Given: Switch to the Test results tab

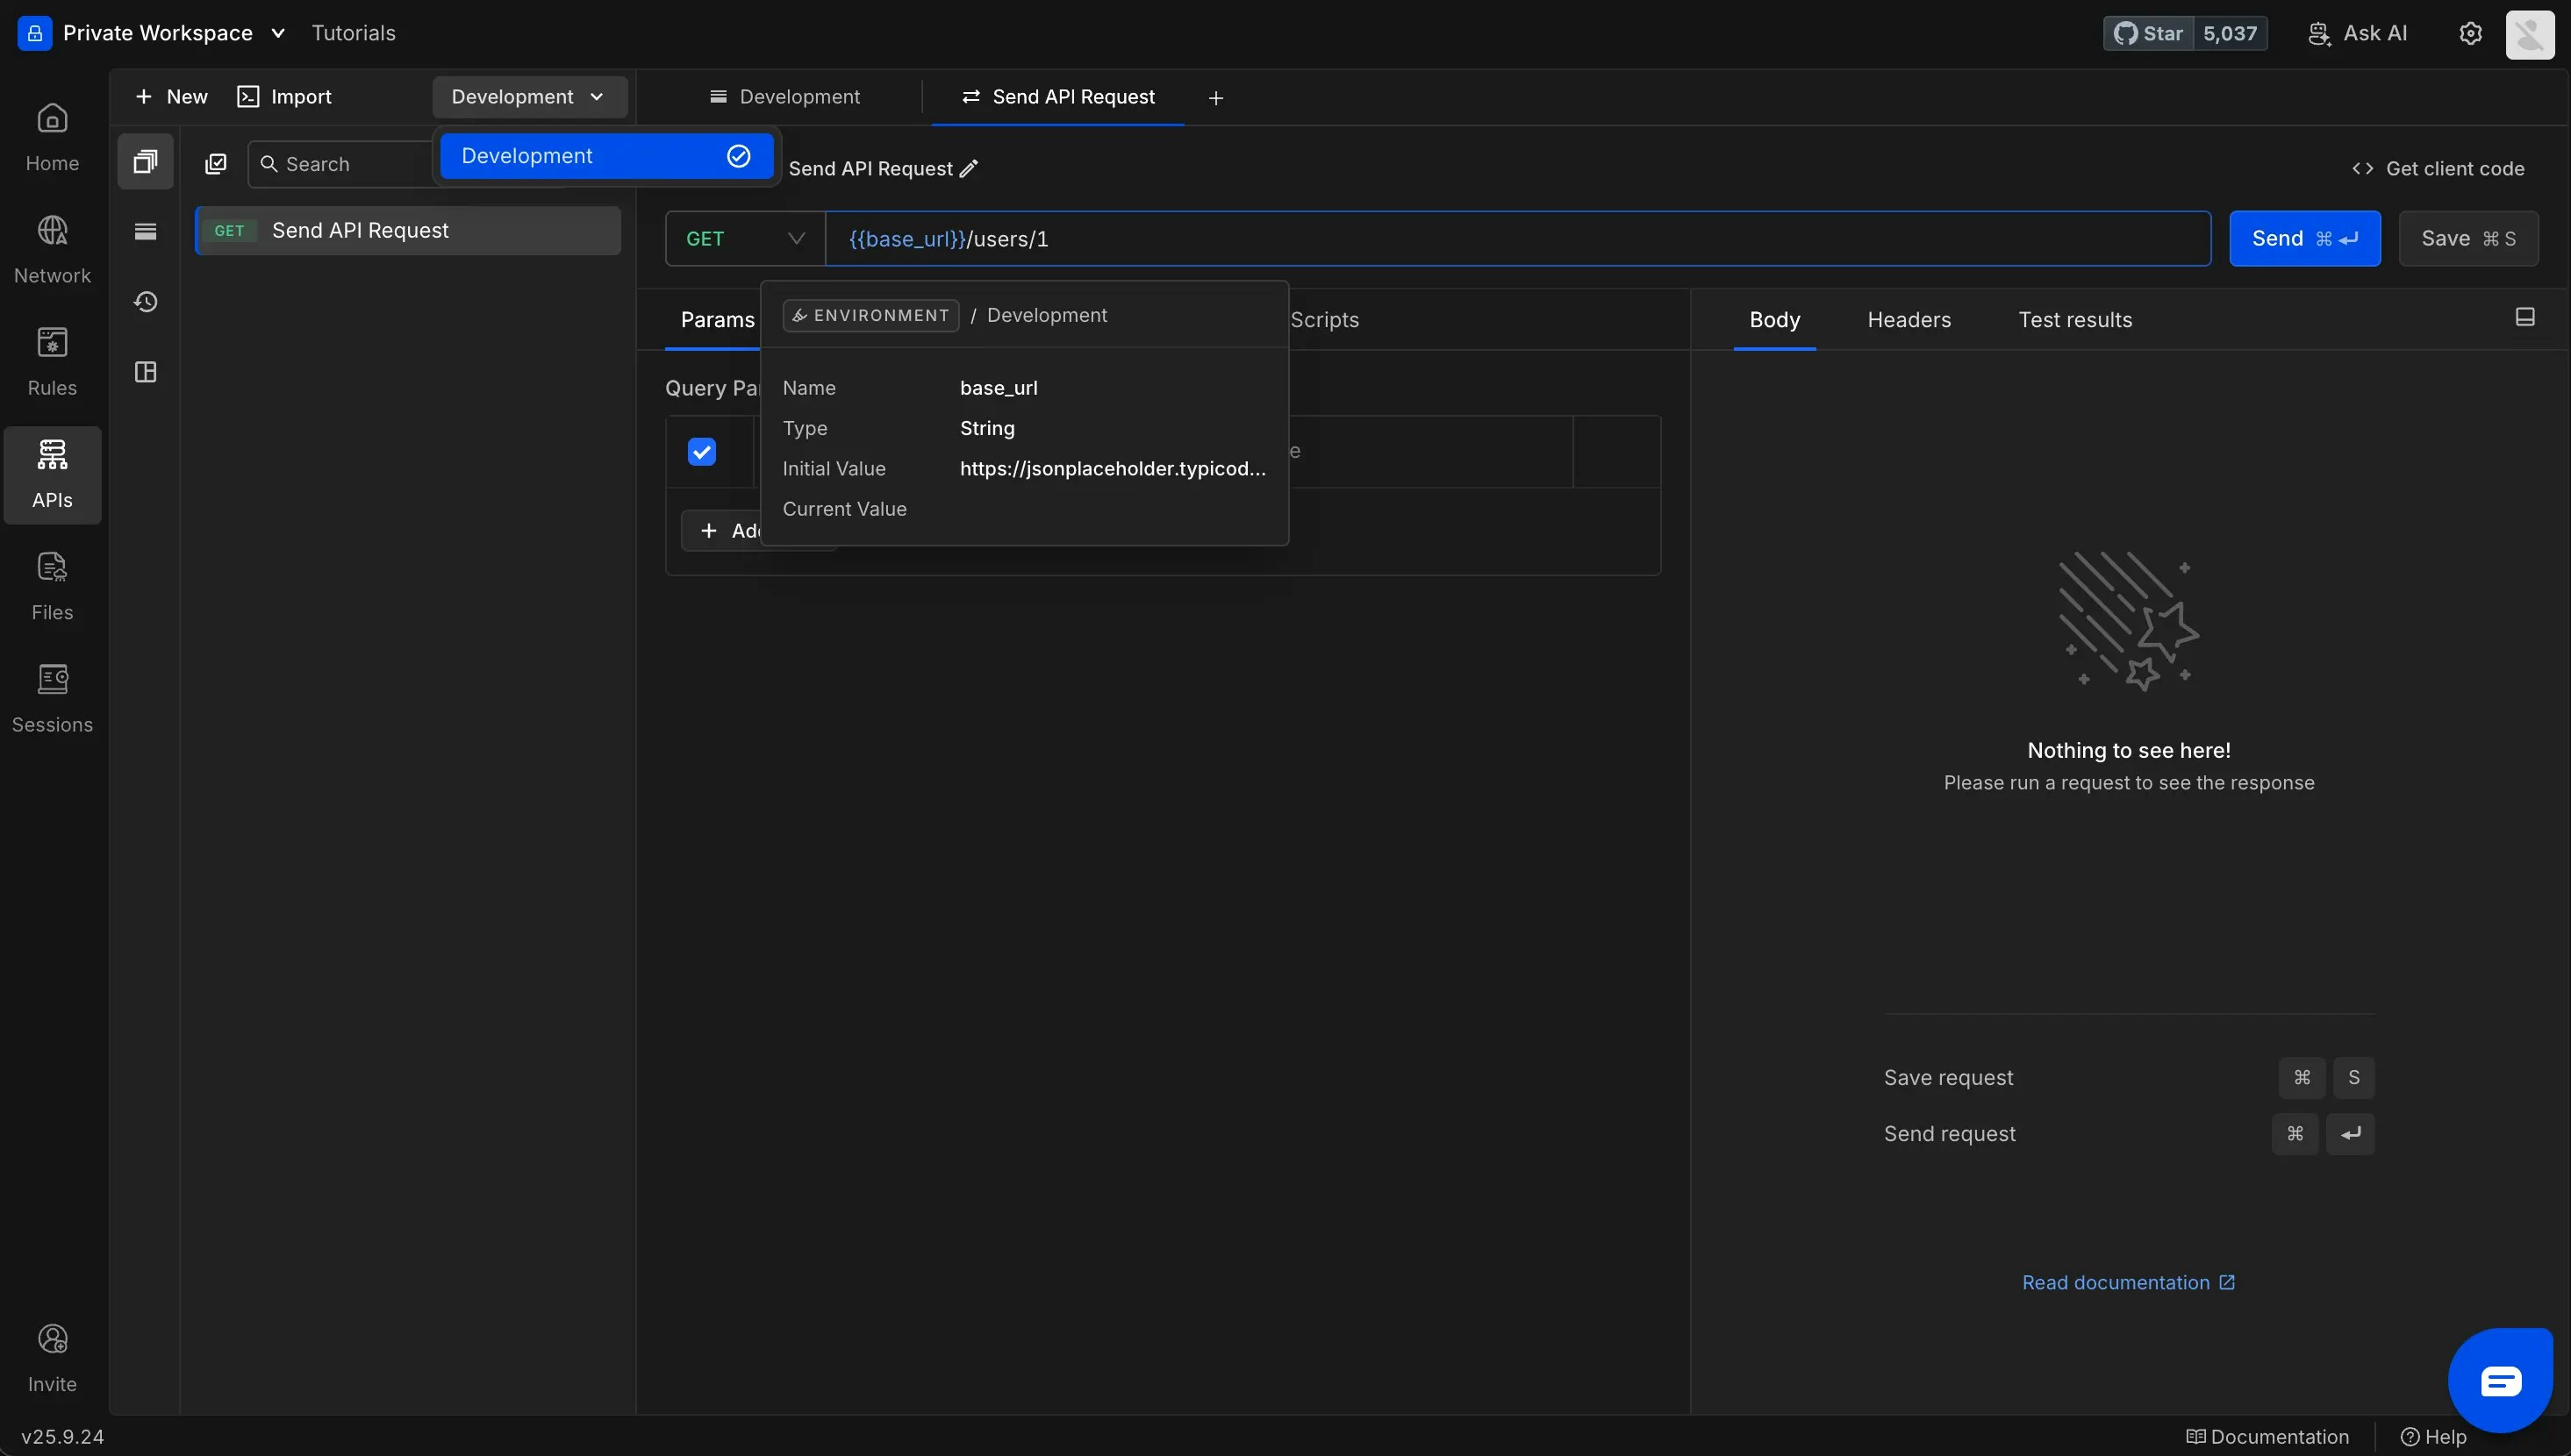Looking at the screenshot, I should 2073,320.
